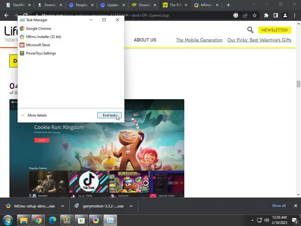Open notification center icon
This screenshot has width=301, height=226.
[295, 220]
